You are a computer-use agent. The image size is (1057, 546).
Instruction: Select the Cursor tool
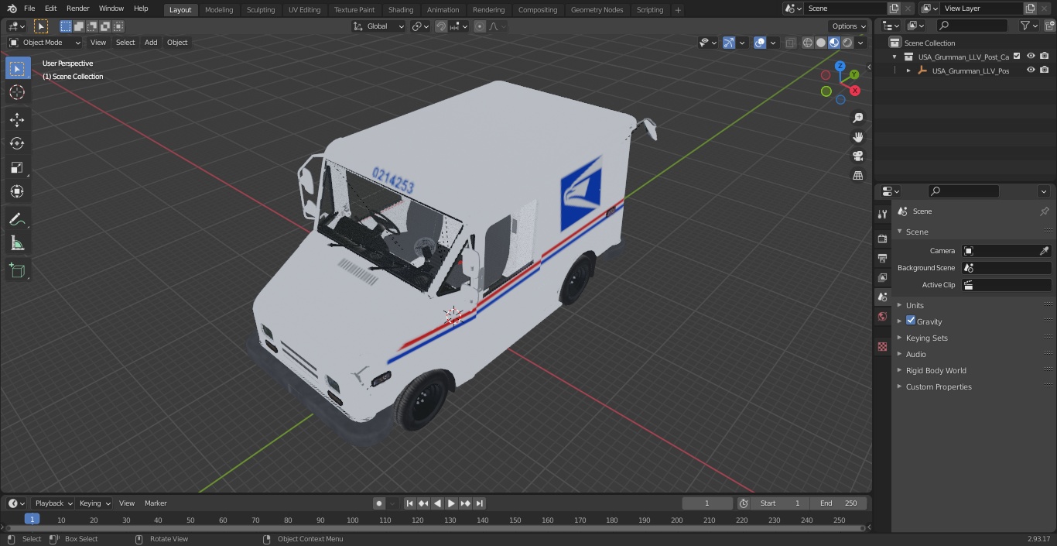click(x=17, y=92)
